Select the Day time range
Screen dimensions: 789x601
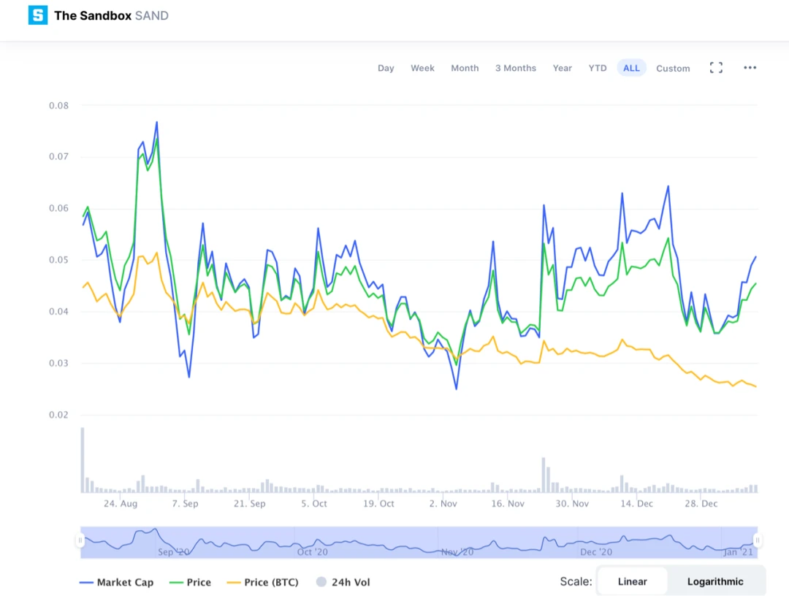click(386, 68)
